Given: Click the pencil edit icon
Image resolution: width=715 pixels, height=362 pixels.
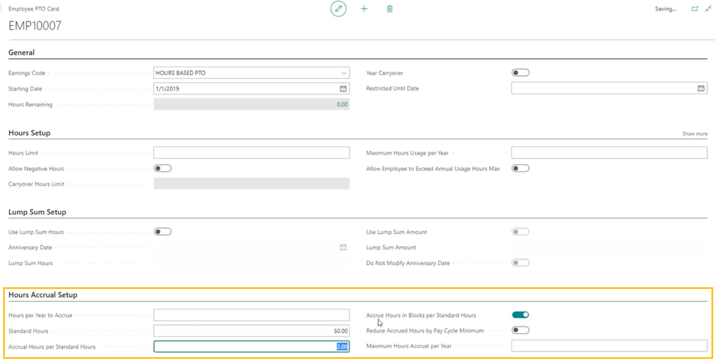Looking at the screenshot, I should click(x=338, y=9).
